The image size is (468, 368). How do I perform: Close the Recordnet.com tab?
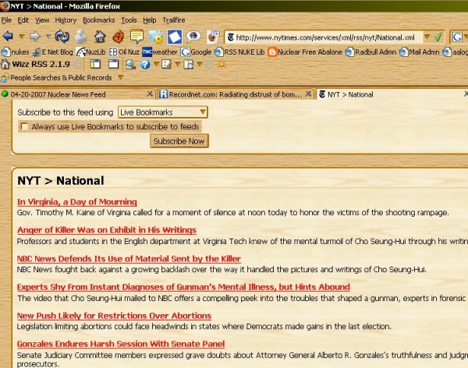308,94
